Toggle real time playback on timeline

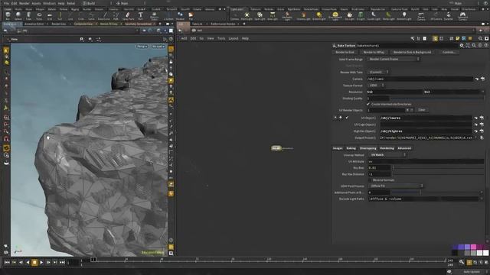click(x=469, y=263)
